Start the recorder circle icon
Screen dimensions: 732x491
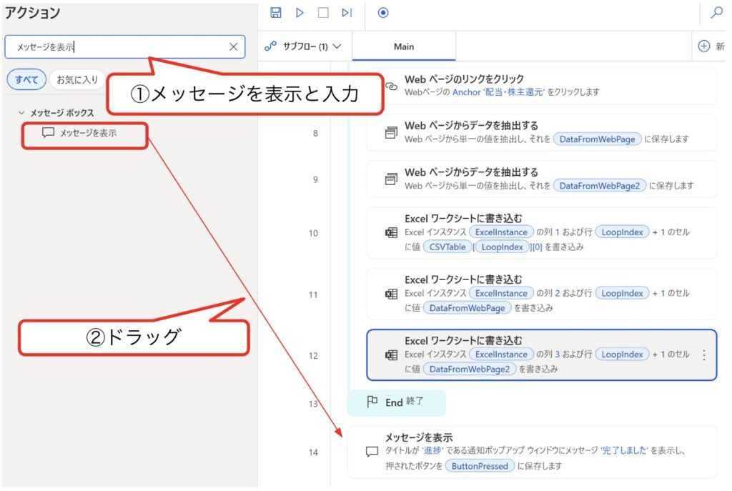[383, 13]
